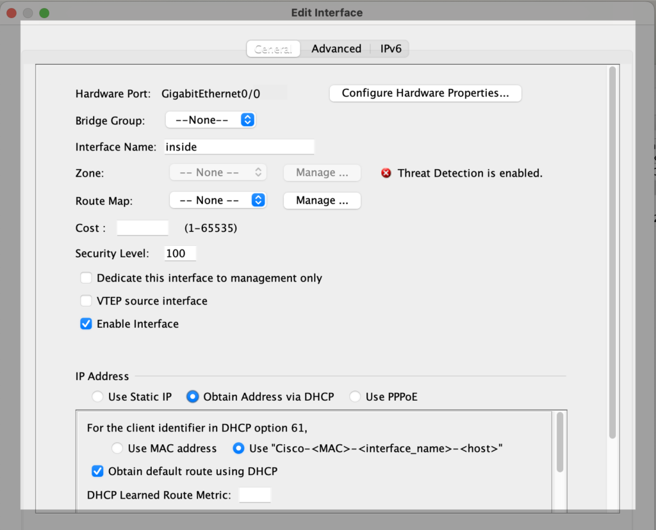
Task: Click inside the Interface Name field
Action: coord(239,147)
